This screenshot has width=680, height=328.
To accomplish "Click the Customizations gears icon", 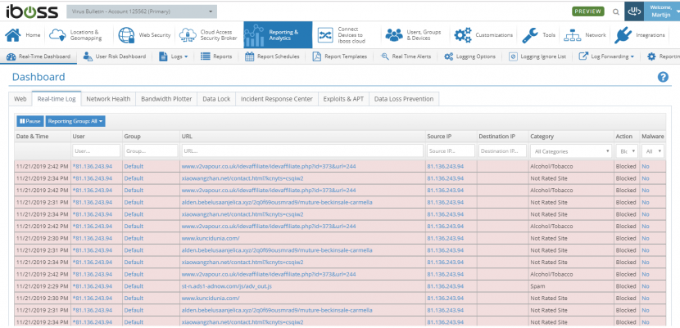I will pyautogui.click(x=463, y=35).
